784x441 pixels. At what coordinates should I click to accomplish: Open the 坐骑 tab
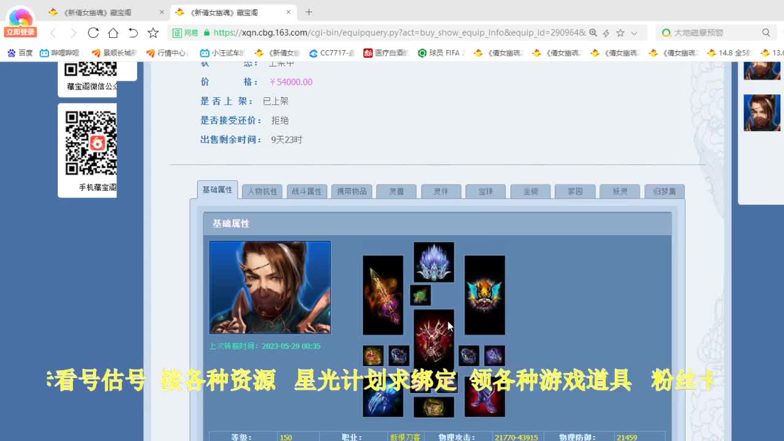point(530,190)
